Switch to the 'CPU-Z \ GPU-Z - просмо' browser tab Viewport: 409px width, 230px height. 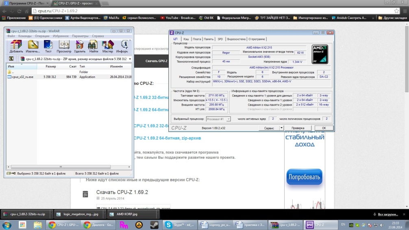click(x=75, y=3)
